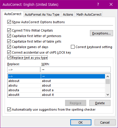Confirm with the OK button
This screenshot has width=118, height=128.
tap(81, 122)
